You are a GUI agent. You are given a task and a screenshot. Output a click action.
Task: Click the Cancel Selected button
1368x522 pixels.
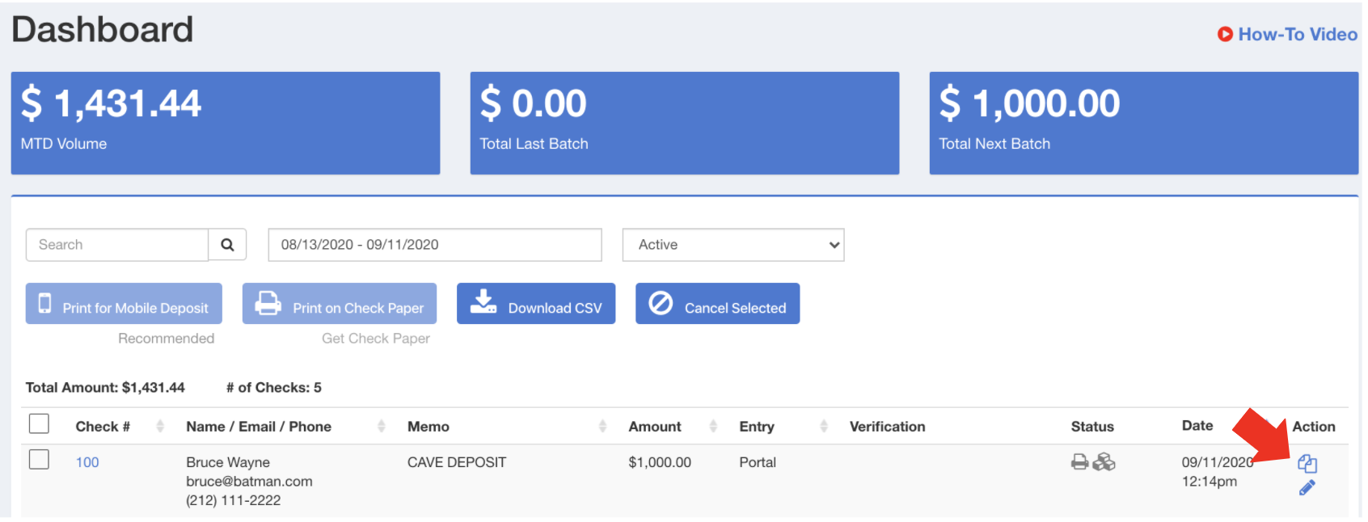(717, 304)
